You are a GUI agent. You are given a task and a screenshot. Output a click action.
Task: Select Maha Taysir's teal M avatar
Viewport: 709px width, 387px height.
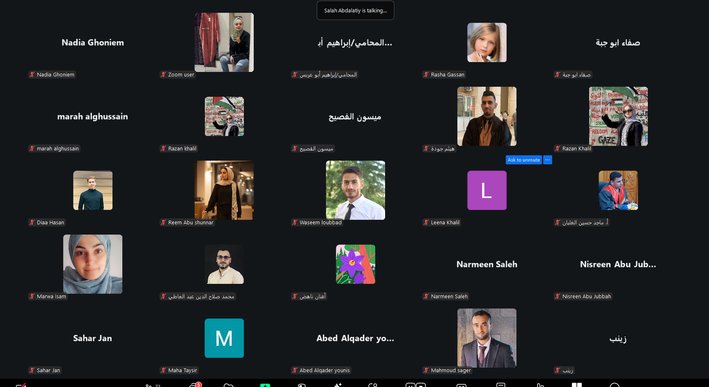[224, 338]
